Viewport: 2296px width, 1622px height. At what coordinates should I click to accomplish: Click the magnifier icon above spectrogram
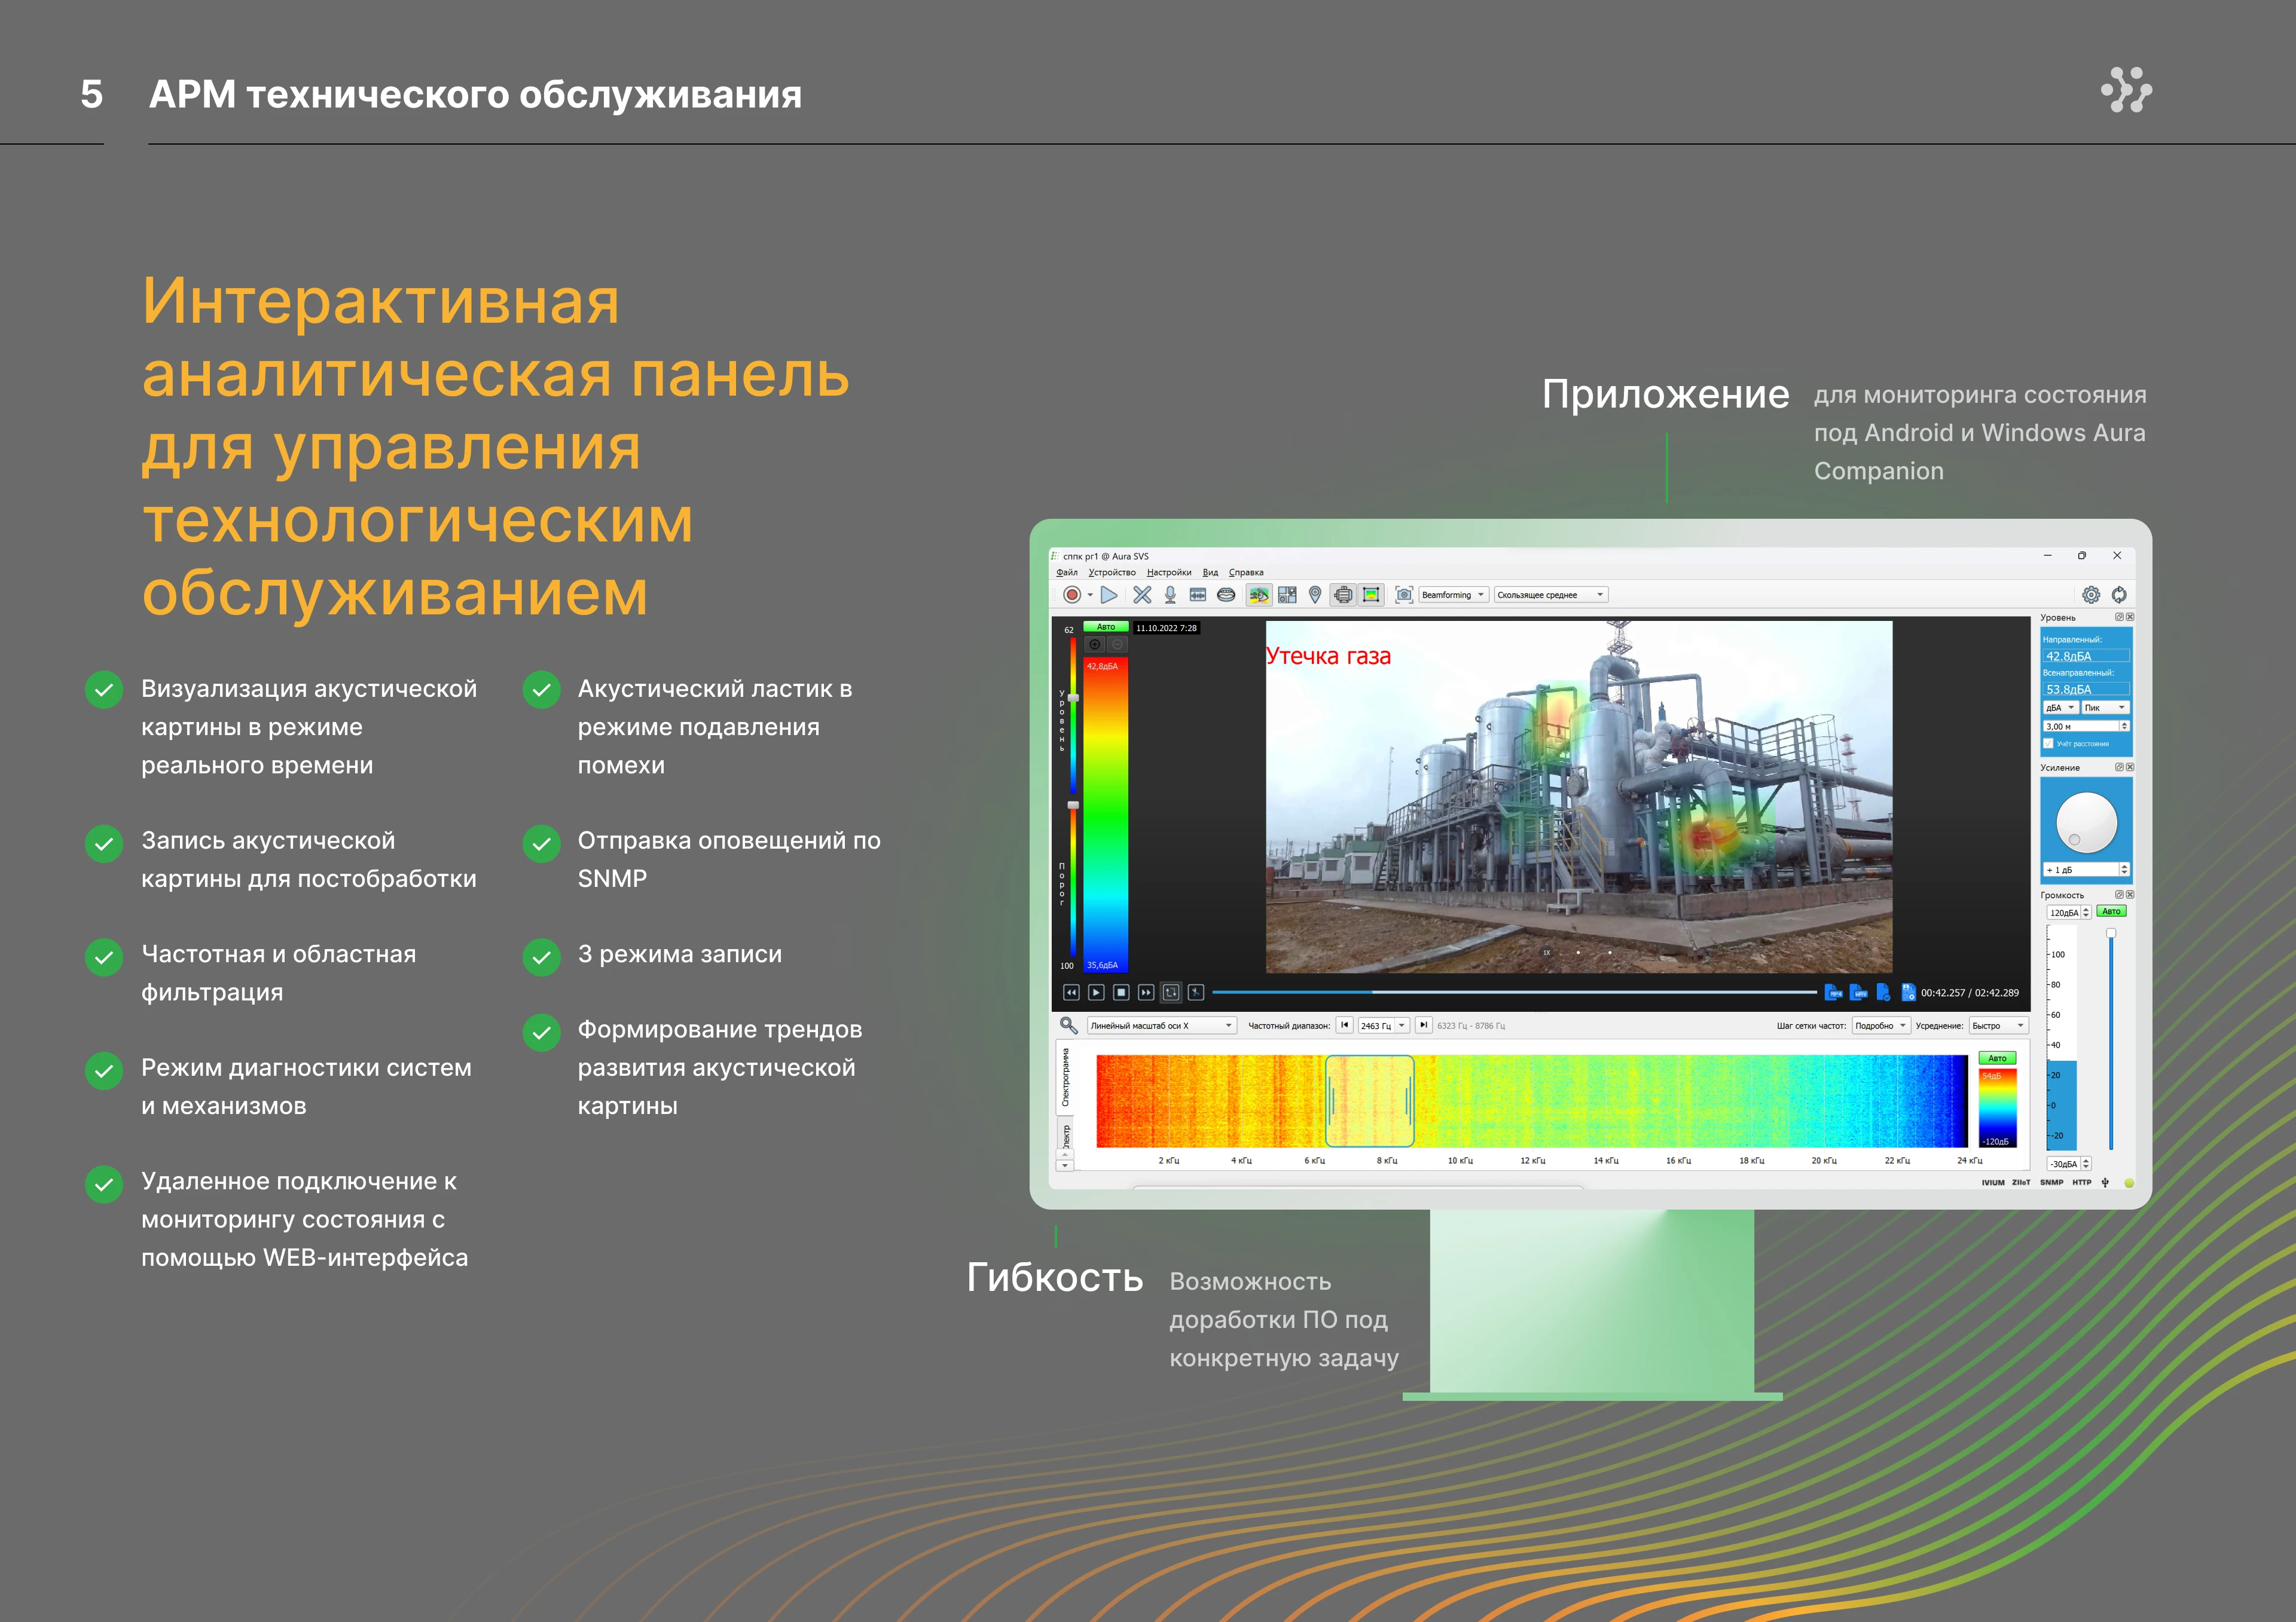[1068, 1026]
